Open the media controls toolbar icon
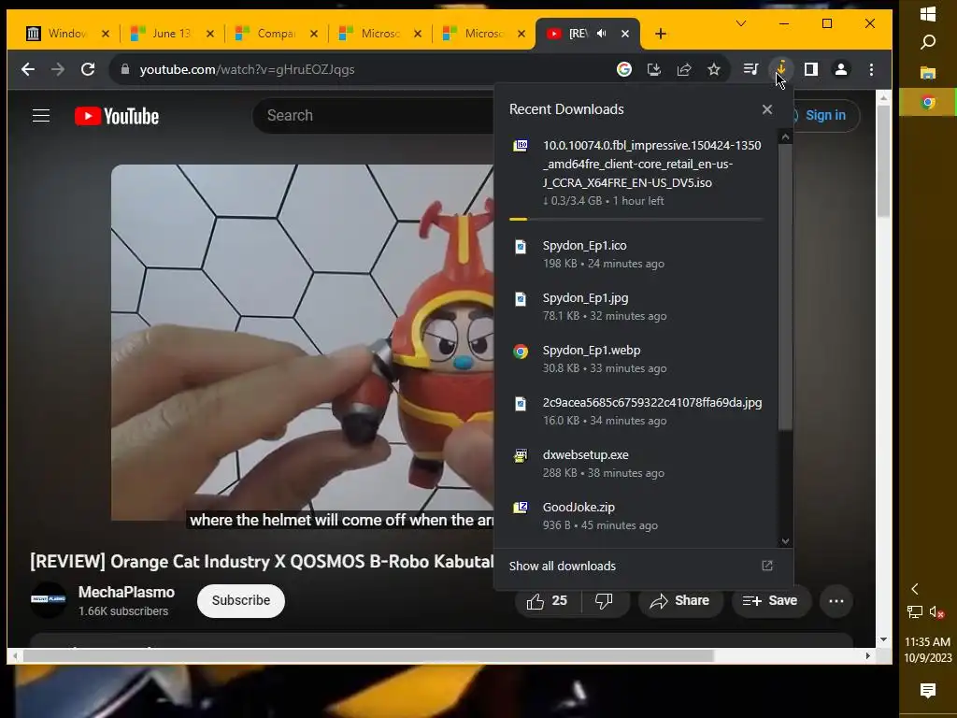Viewport: 957px width, 718px height. (x=750, y=69)
